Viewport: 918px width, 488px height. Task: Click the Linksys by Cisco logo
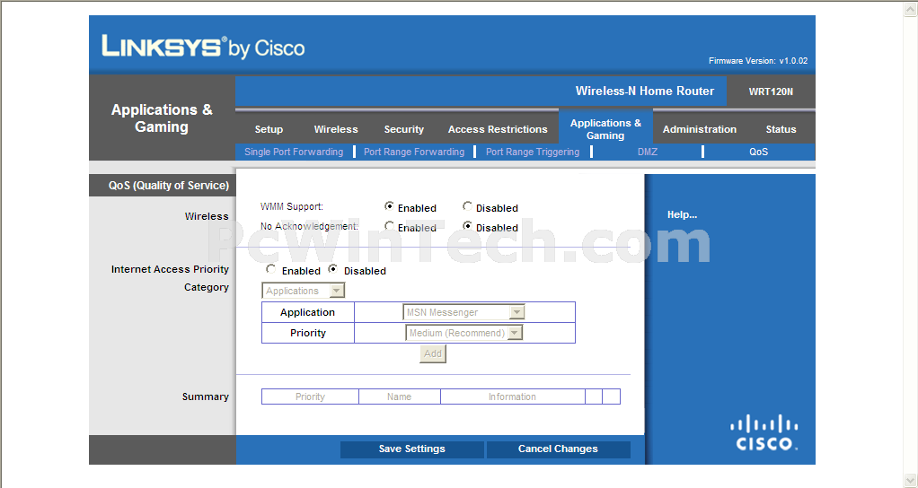pyautogui.click(x=203, y=47)
